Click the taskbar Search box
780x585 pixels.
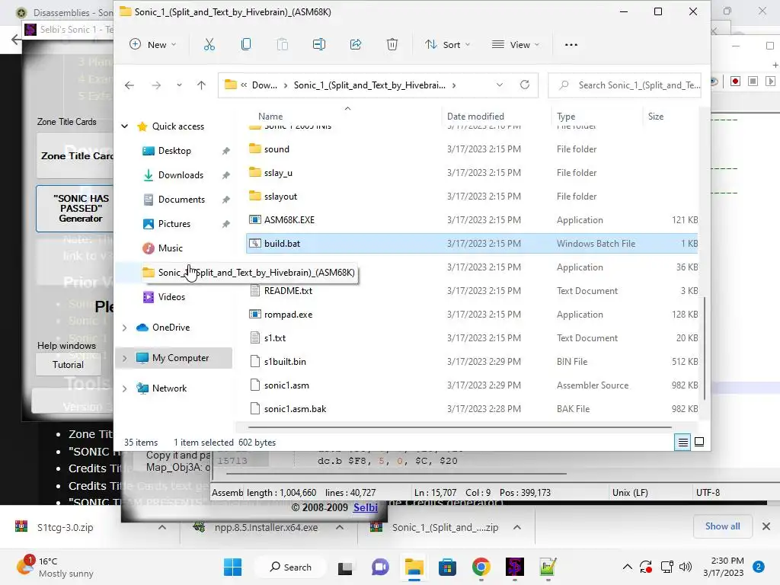pyautogui.click(x=290, y=567)
